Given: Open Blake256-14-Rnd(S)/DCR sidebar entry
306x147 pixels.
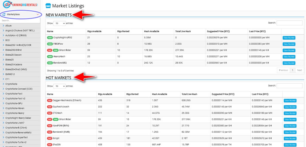Looking at the screenshot, I should pyautogui.click(x=20, y=45).
